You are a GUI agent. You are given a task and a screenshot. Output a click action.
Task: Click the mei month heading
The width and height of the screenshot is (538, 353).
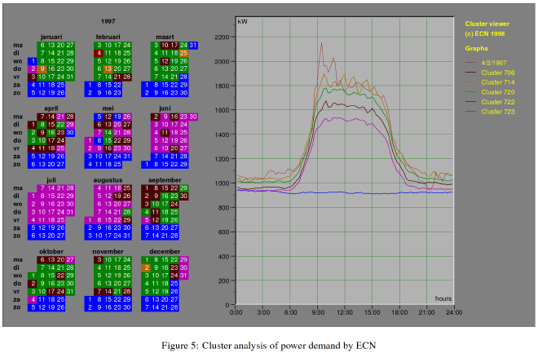click(x=108, y=108)
